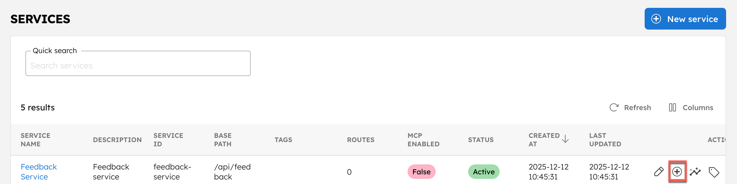Viewport: 737px width, 184px height.
Task: Open analytics via the sparkle chart icon
Action: point(695,172)
